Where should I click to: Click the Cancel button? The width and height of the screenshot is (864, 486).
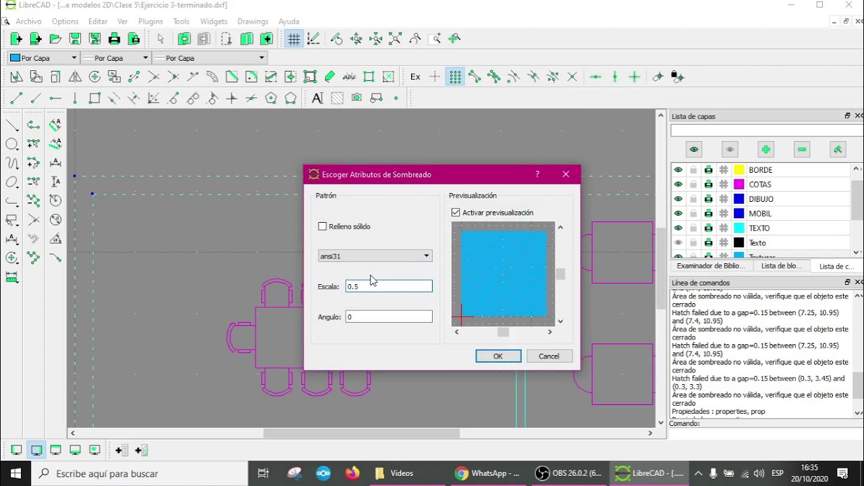(x=549, y=356)
